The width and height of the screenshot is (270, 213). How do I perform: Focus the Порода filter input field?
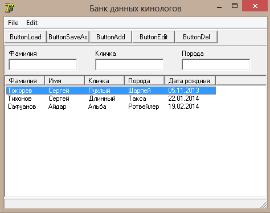tap(216, 64)
